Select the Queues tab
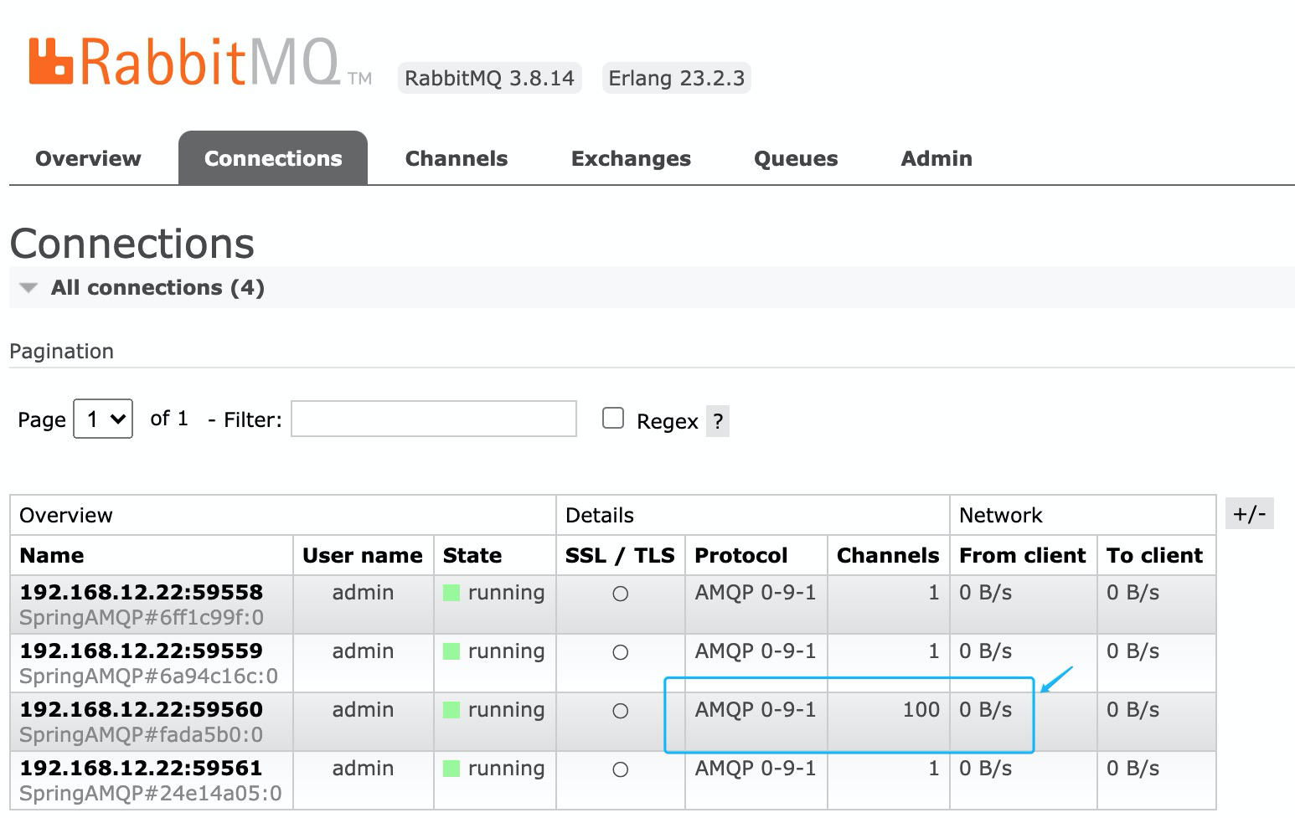 click(x=795, y=158)
